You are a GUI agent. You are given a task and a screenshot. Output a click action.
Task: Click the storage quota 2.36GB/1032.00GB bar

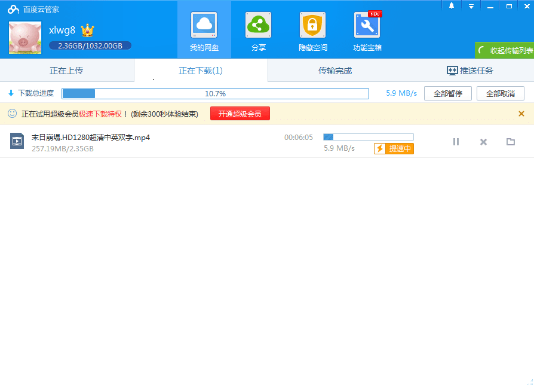pyautogui.click(x=90, y=45)
